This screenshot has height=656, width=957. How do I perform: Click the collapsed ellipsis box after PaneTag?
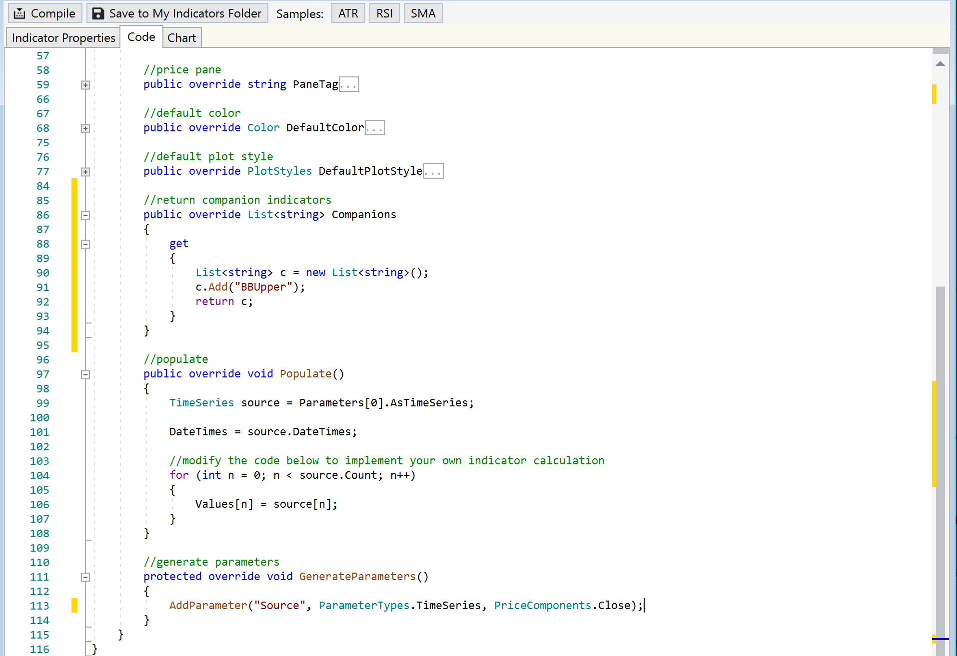point(349,84)
